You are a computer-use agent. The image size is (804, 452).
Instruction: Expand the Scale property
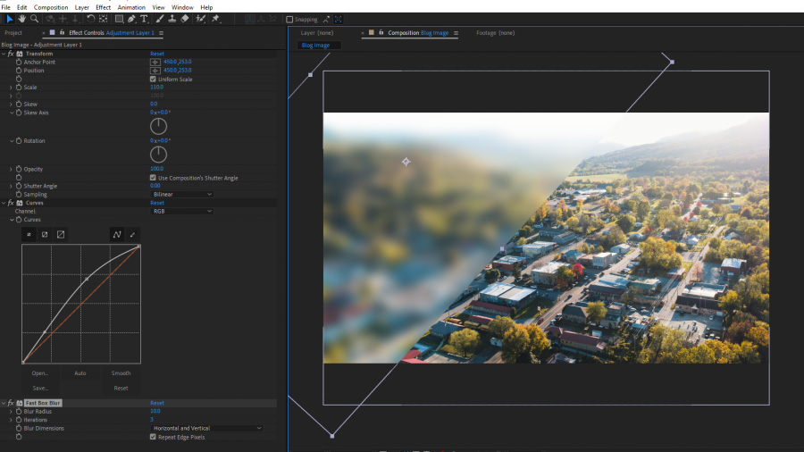pyautogui.click(x=11, y=88)
